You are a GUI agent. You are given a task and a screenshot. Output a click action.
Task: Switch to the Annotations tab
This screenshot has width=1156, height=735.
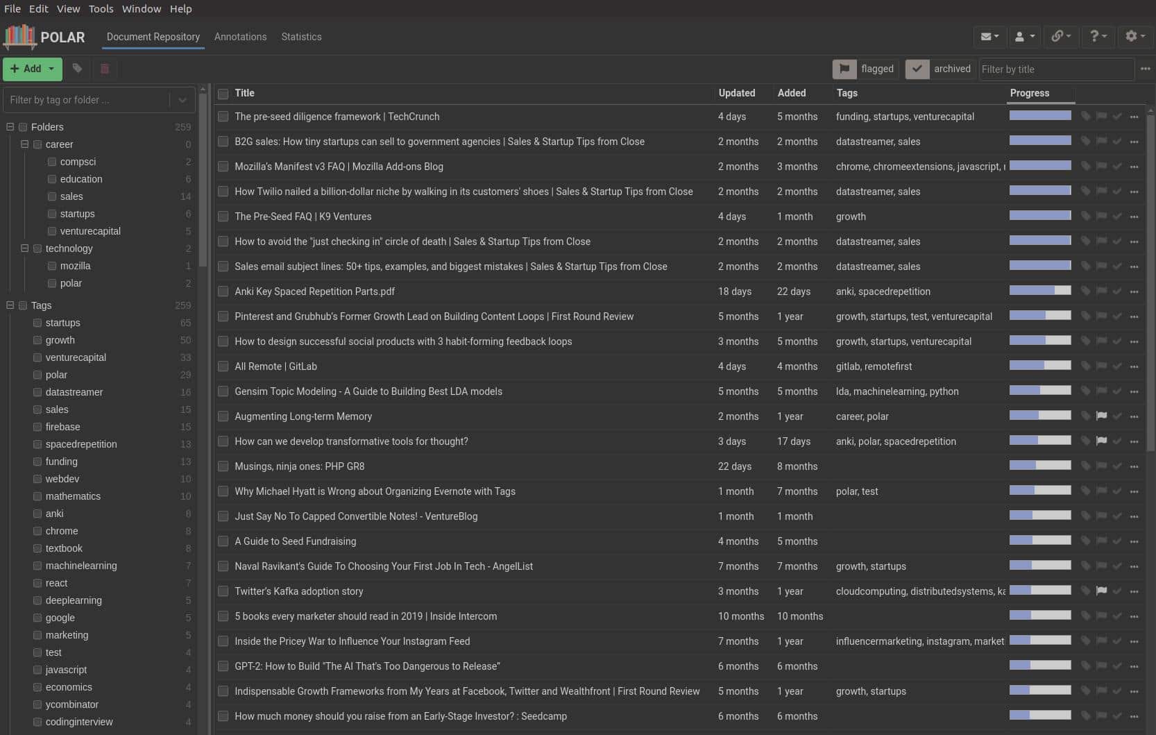[x=240, y=37]
